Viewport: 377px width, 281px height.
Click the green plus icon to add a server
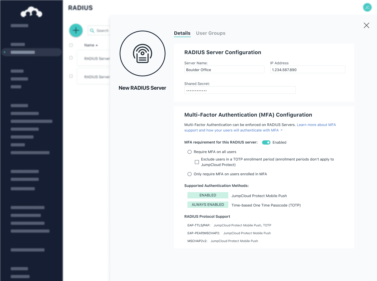[x=76, y=30]
